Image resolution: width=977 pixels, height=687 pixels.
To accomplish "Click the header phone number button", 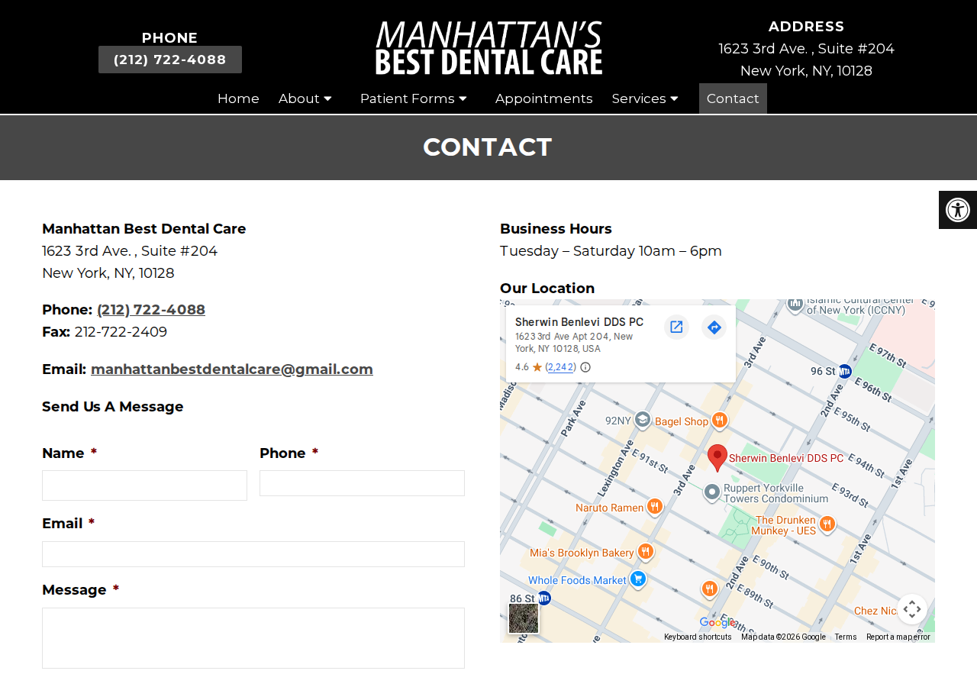I will point(170,60).
